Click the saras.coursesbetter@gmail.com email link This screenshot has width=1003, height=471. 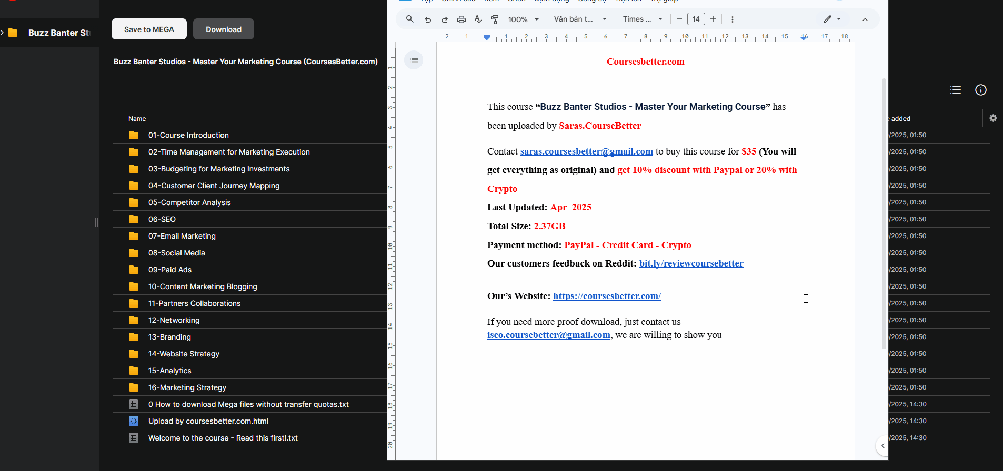[586, 151]
